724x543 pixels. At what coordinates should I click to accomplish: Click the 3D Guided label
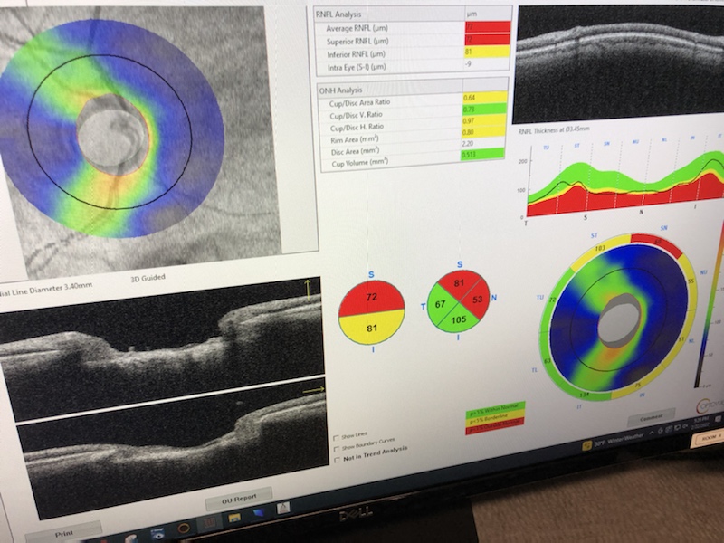click(x=148, y=278)
